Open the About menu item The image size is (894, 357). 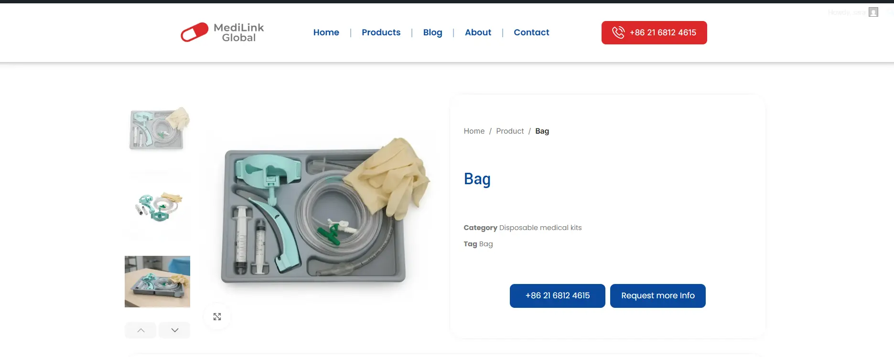pyautogui.click(x=478, y=32)
